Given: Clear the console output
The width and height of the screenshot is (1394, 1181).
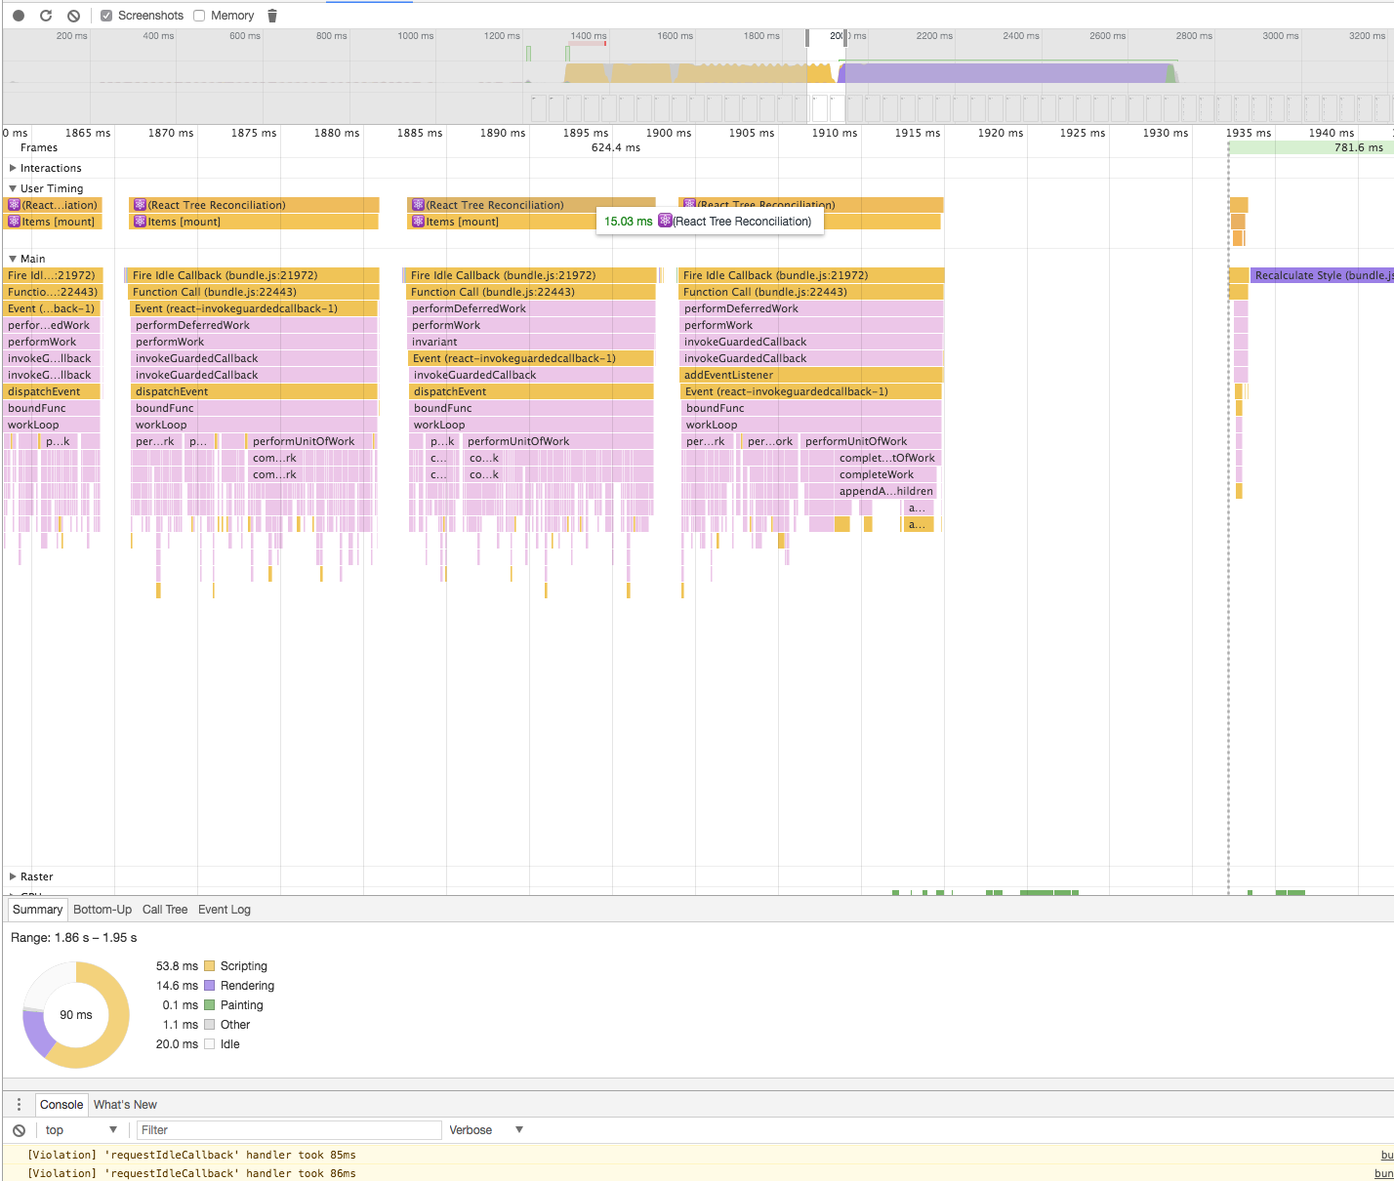Looking at the screenshot, I should pyautogui.click(x=19, y=1129).
